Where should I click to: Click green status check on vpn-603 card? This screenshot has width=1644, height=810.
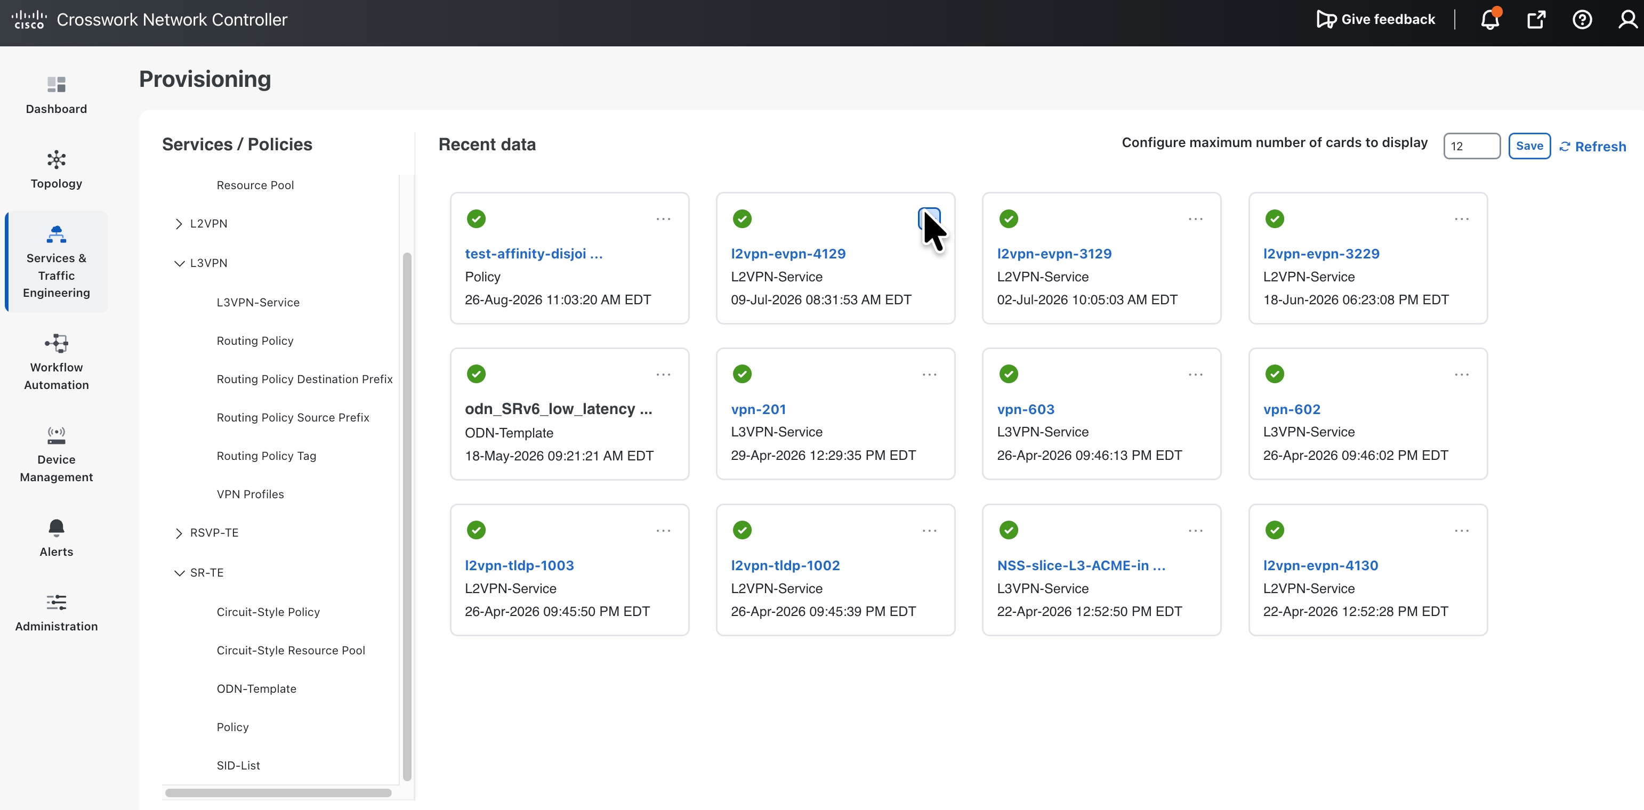pyautogui.click(x=1009, y=374)
